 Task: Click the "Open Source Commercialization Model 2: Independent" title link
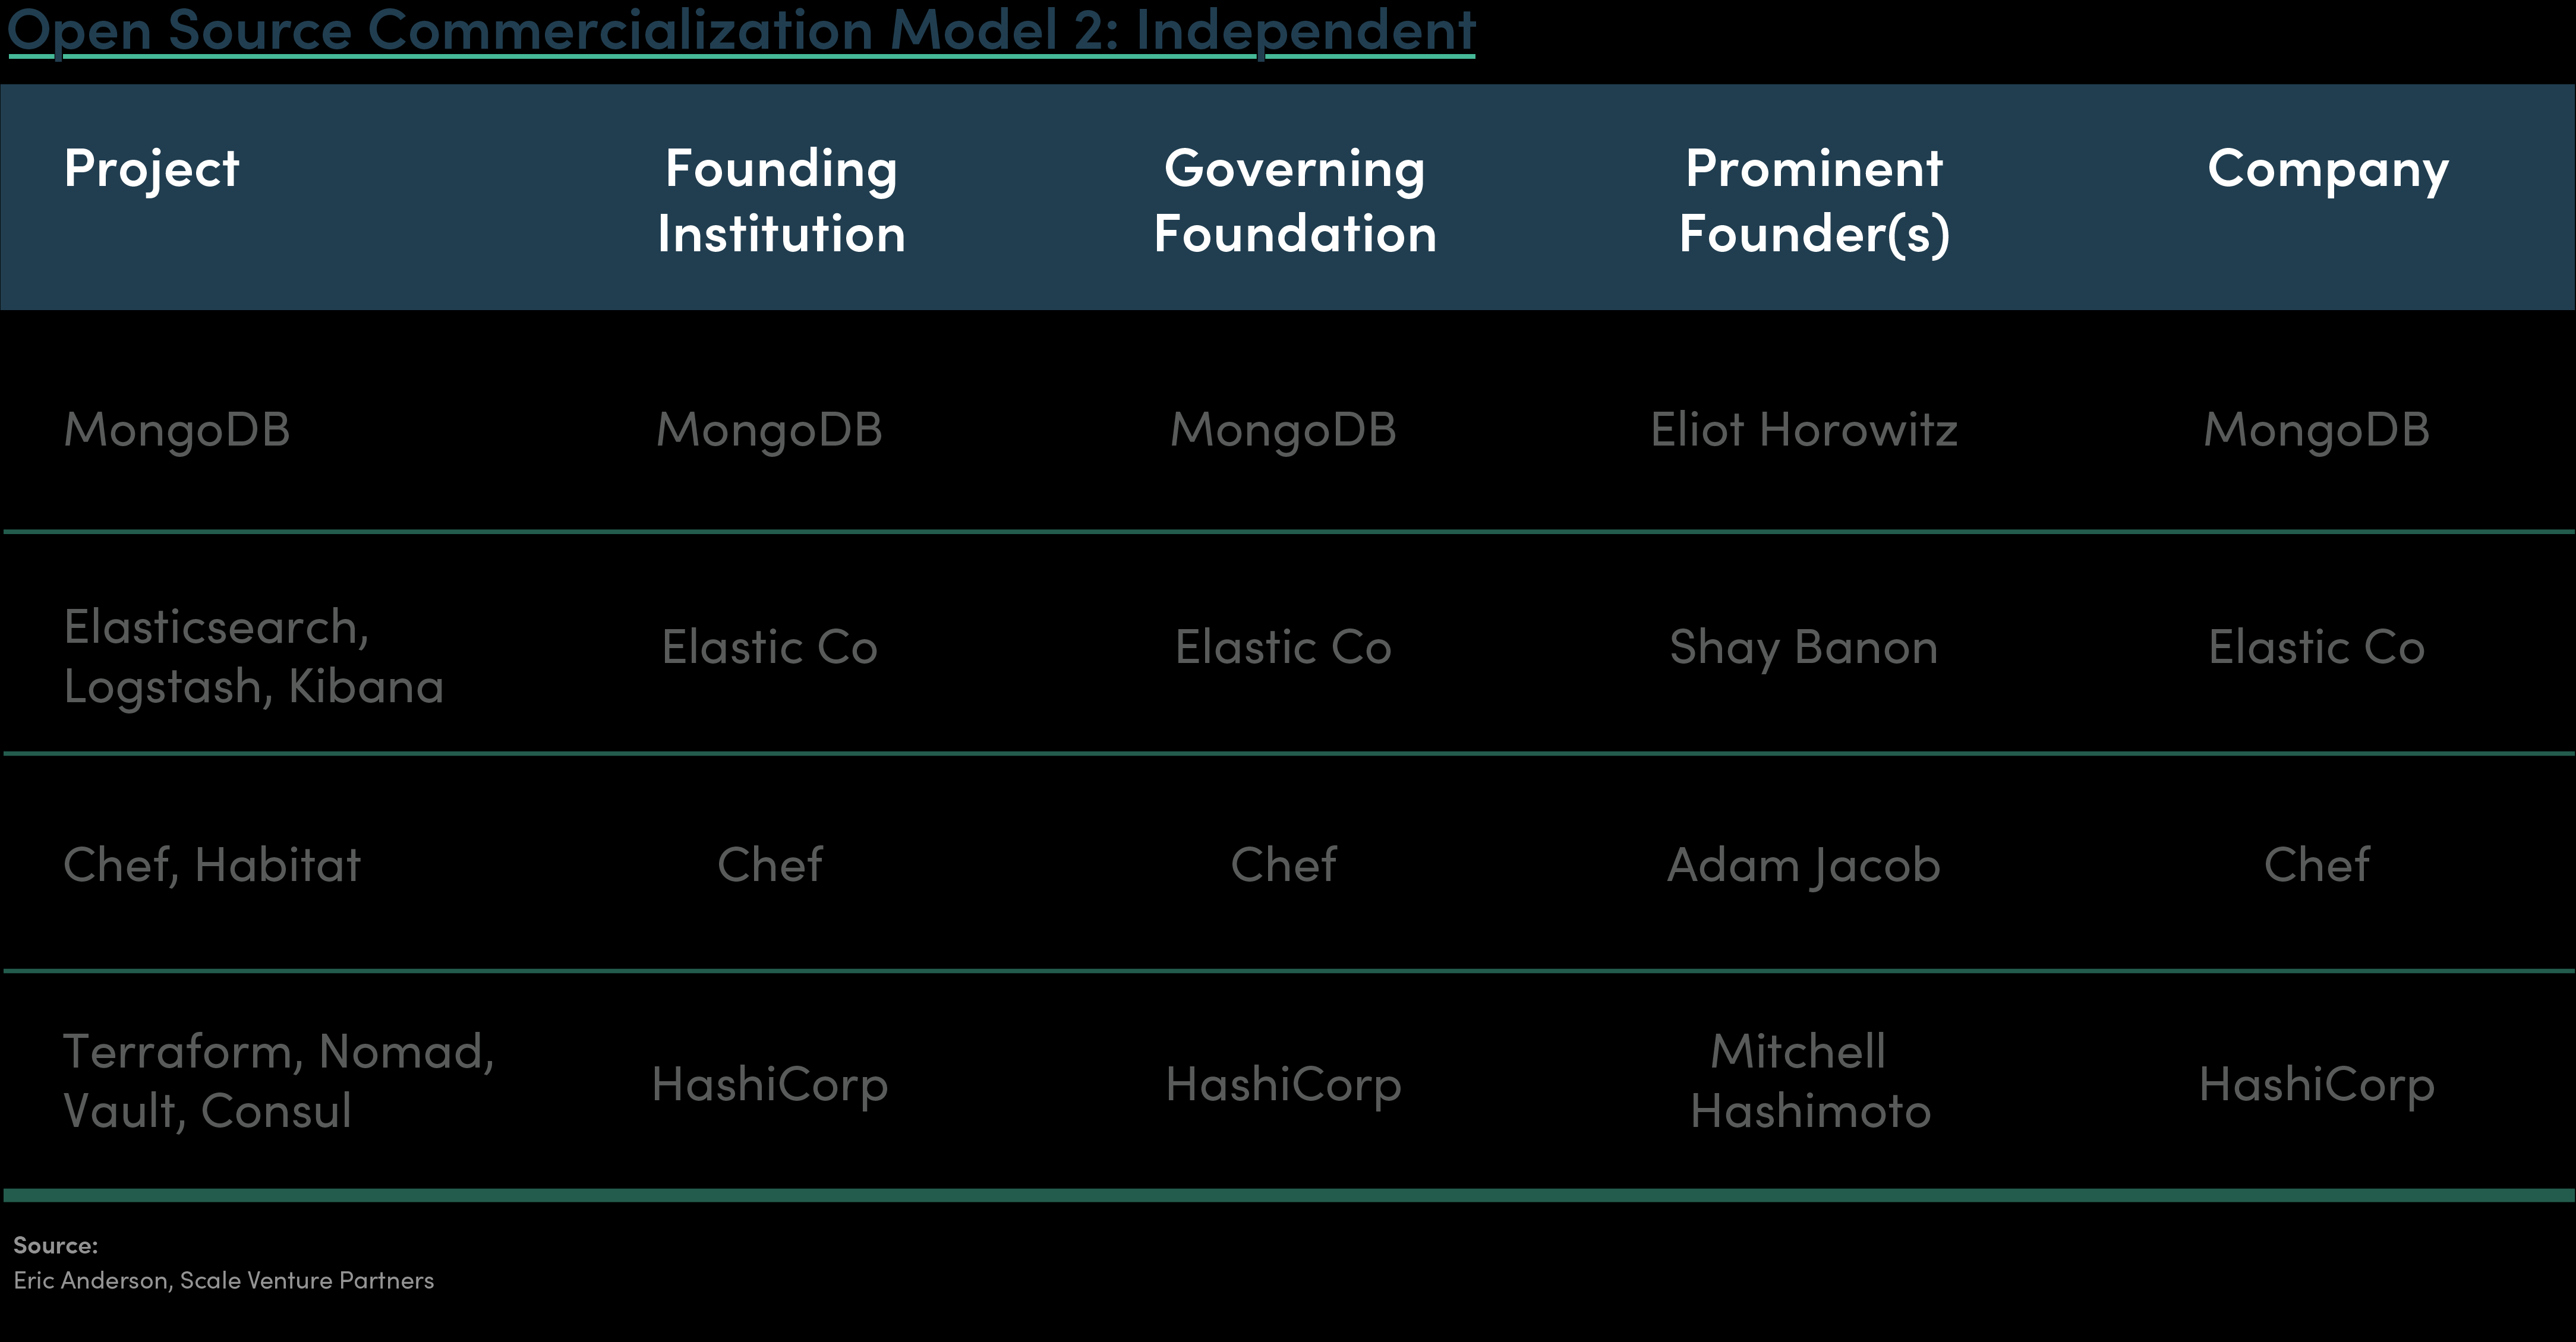[x=741, y=30]
